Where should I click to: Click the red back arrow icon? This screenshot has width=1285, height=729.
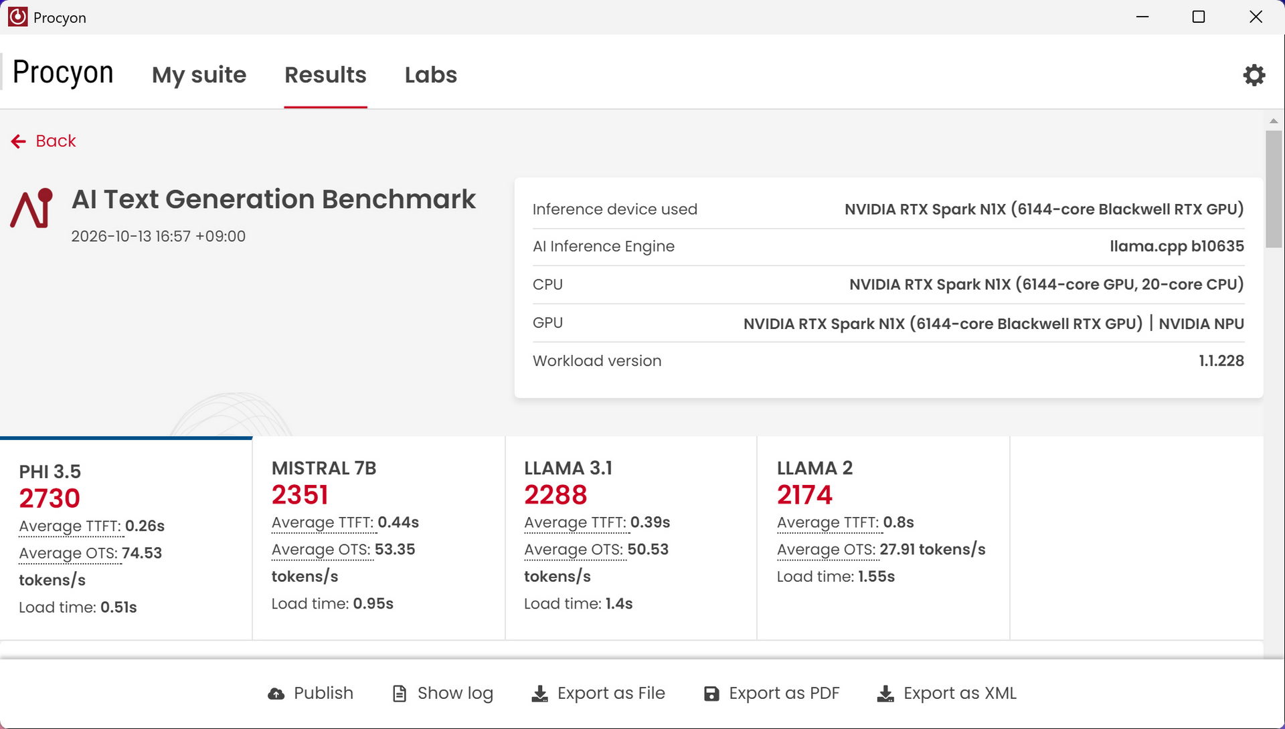19,141
